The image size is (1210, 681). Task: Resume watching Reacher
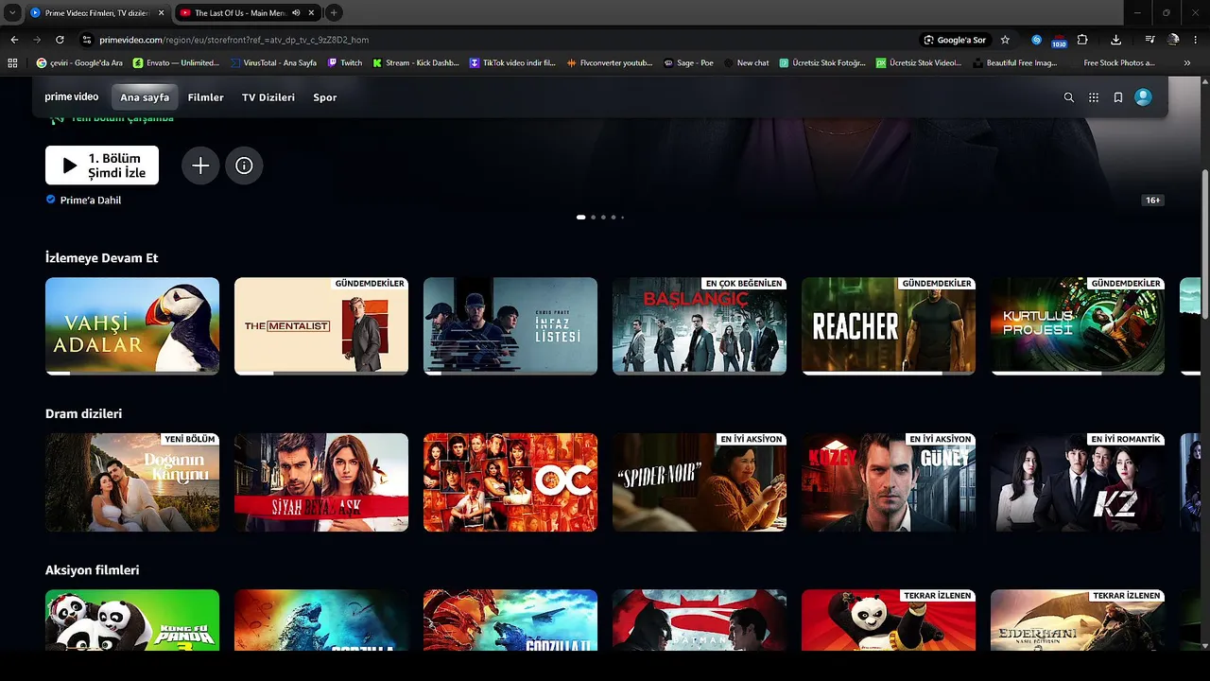[889, 326]
